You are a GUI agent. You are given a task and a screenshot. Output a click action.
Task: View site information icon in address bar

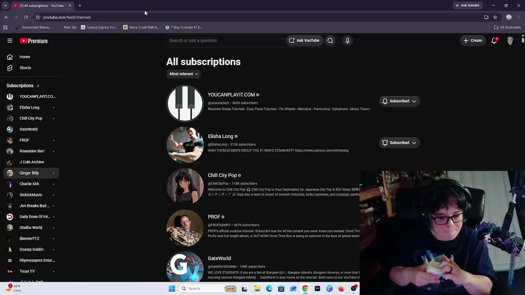click(x=37, y=17)
